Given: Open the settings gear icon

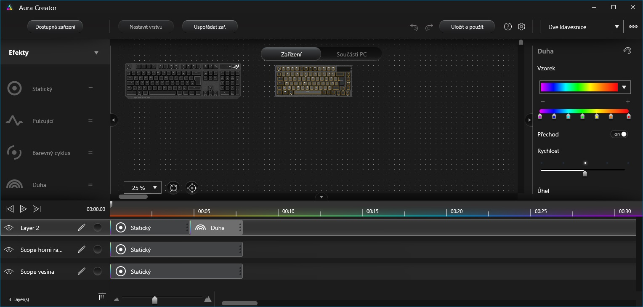Looking at the screenshot, I should 521,27.
